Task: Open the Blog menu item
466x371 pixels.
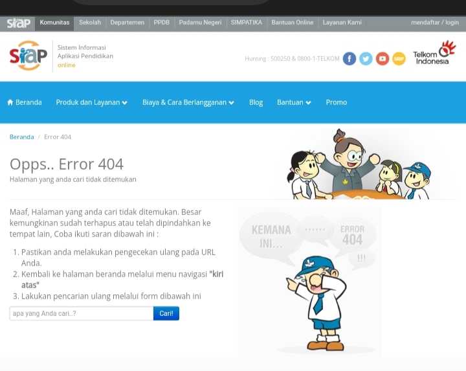Action: pyautogui.click(x=256, y=102)
